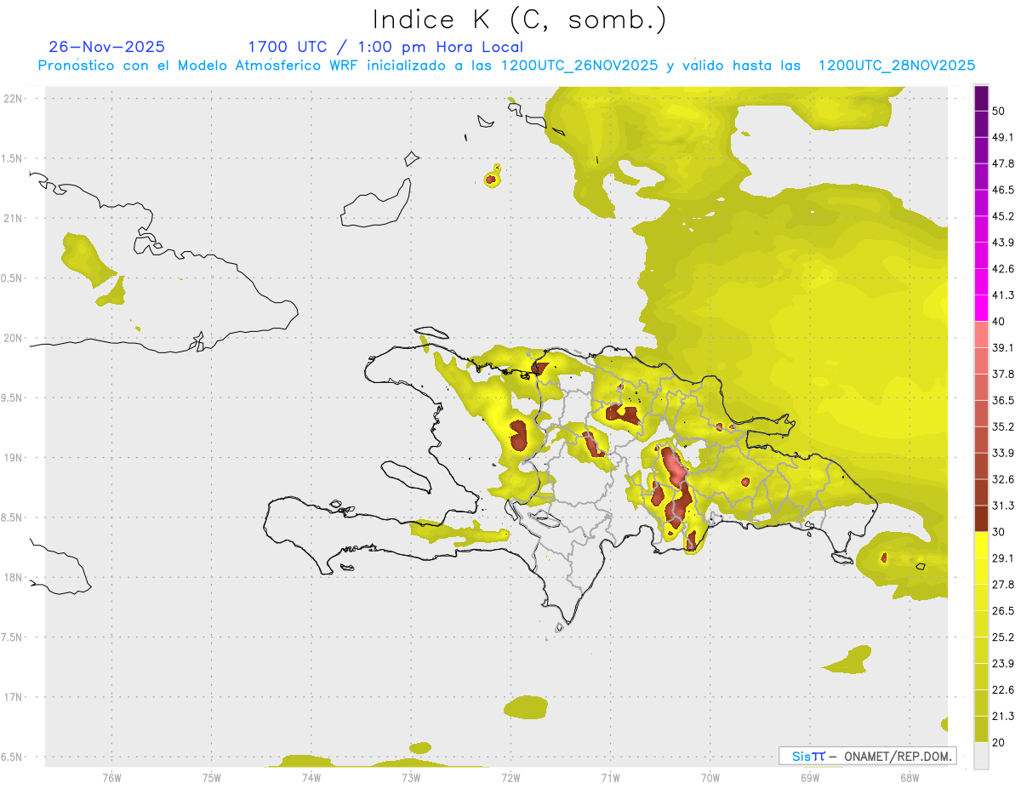Click the longitude label '70W'
The height and width of the screenshot is (789, 1021).
tap(710, 777)
